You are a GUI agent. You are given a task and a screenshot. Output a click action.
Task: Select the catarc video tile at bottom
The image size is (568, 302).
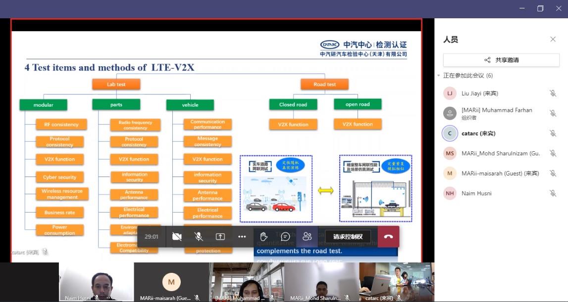coord(396,282)
